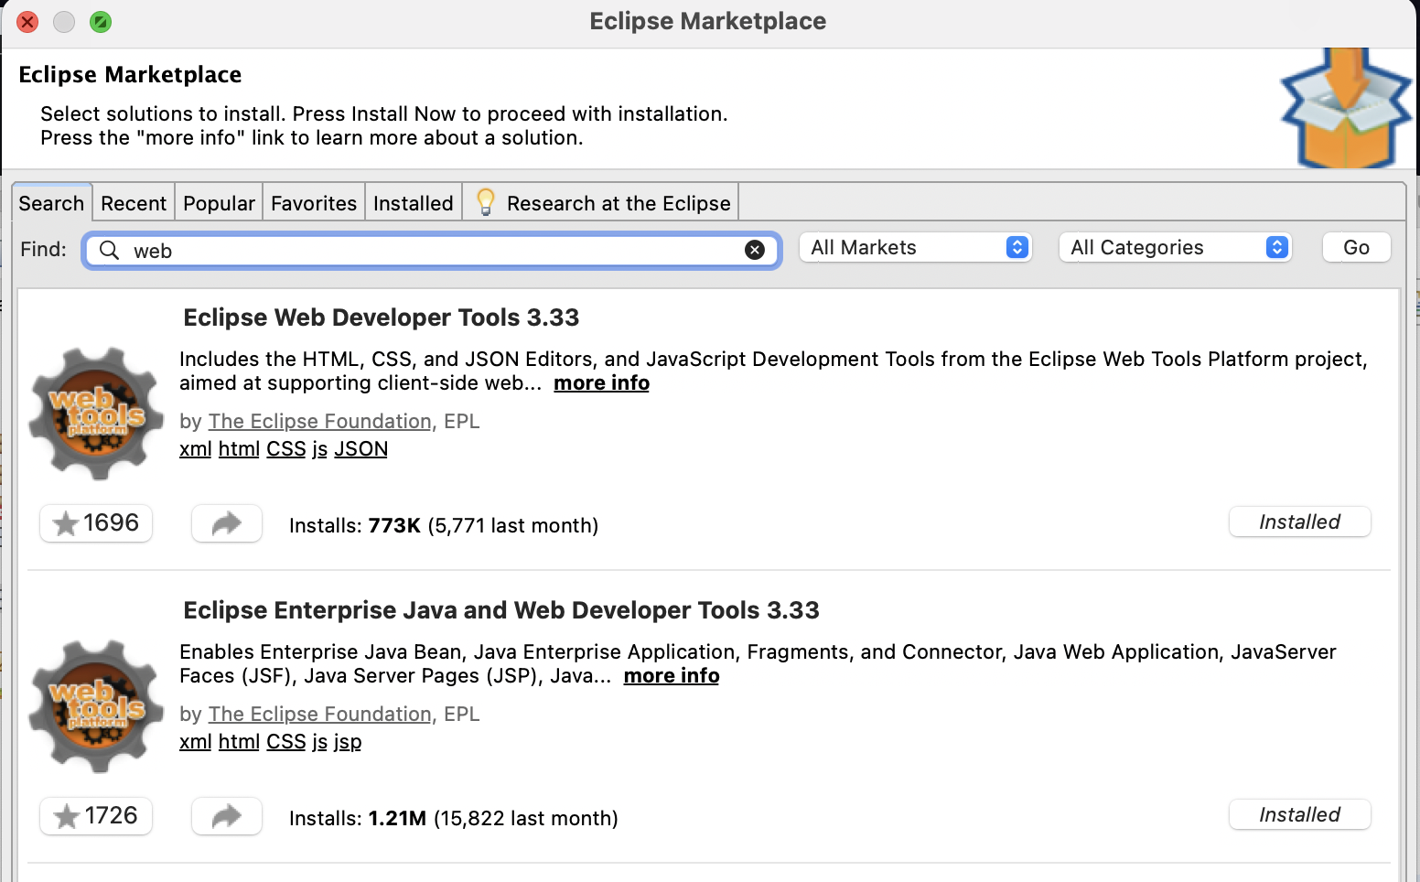Click the star favorite button showing 1726
Screen dimensions: 1420x882
tap(96, 816)
